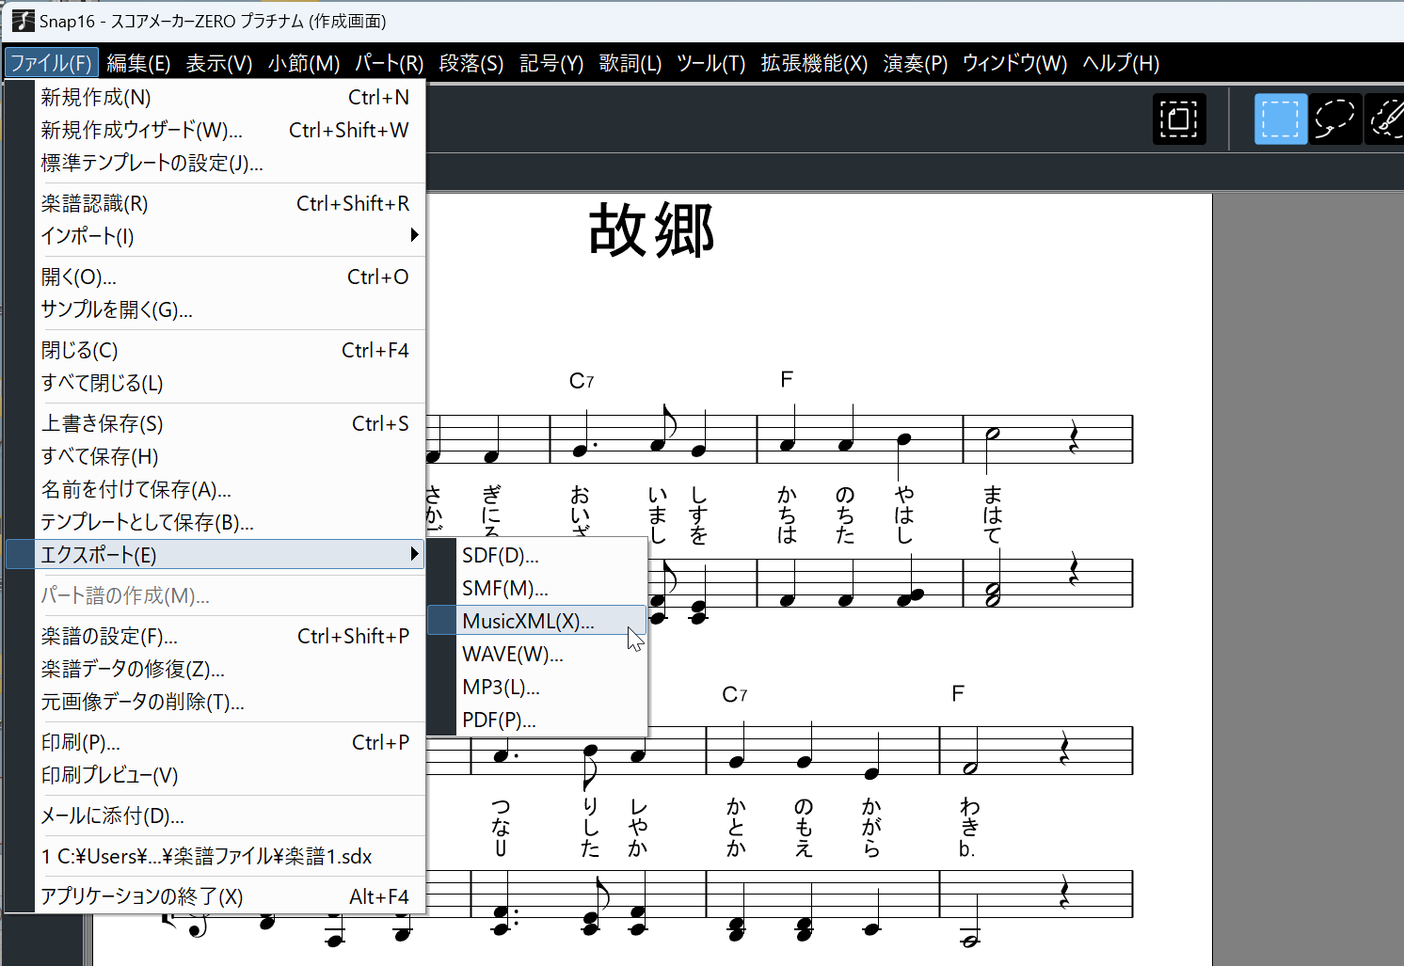Choose メールに添付(D)... menu entry
Screen dimensions: 1404x966
(x=230, y=816)
